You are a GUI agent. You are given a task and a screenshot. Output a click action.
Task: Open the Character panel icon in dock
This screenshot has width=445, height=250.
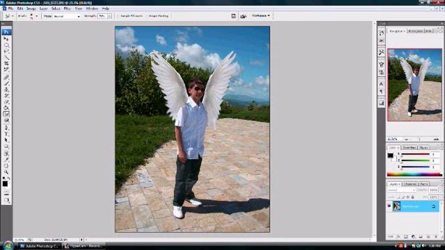click(x=382, y=84)
